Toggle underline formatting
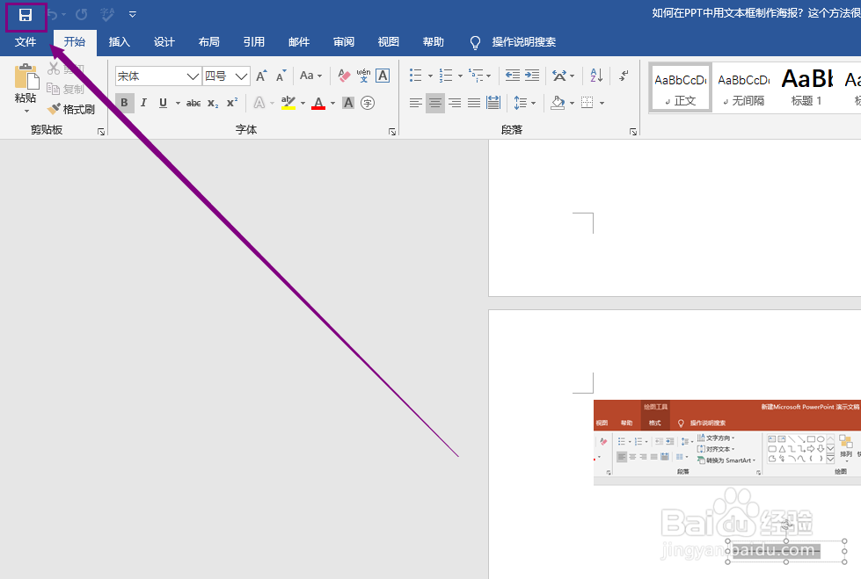The image size is (861, 579). tap(163, 103)
